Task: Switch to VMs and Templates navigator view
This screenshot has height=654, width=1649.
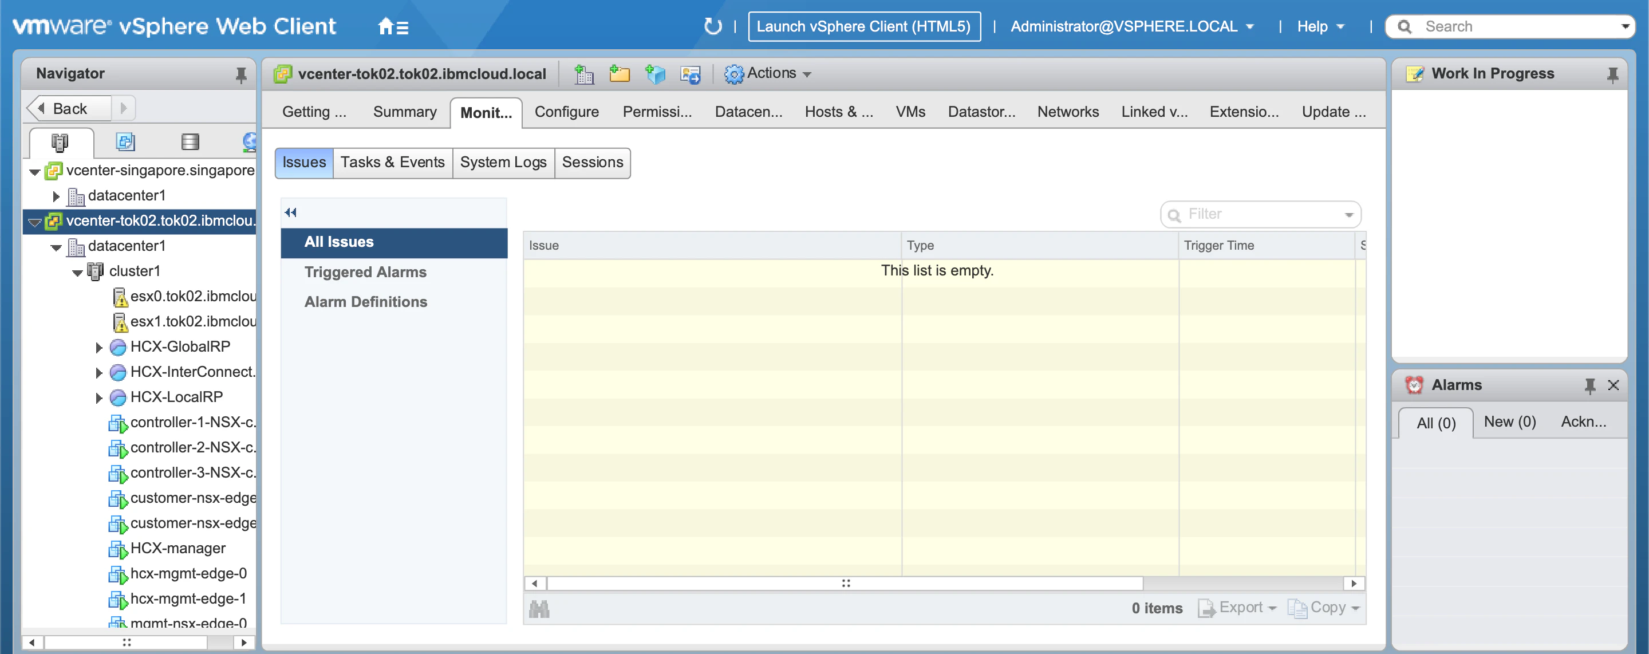Action: [x=125, y=141]
